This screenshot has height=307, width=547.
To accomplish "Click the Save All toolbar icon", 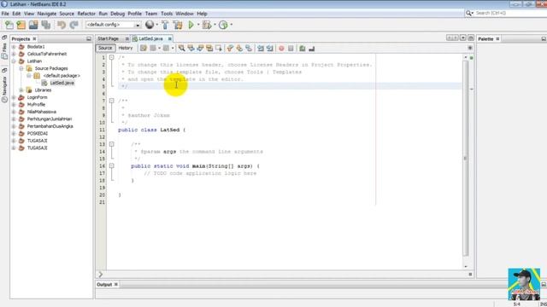I will 45,25.
